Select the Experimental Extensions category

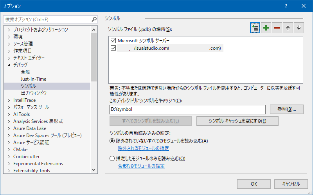(38, 163)
